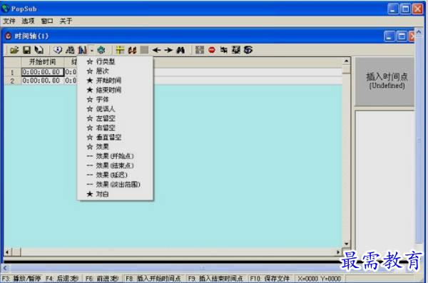
Task: Select row 1 header in the grid
Action: [x=12, y=72]
